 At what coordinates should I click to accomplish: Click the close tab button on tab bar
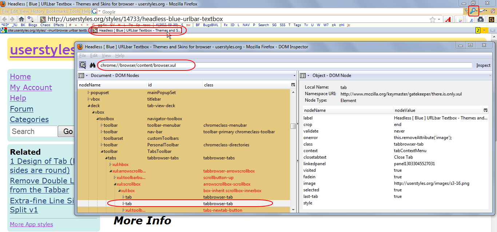click(x=493, y=30)
